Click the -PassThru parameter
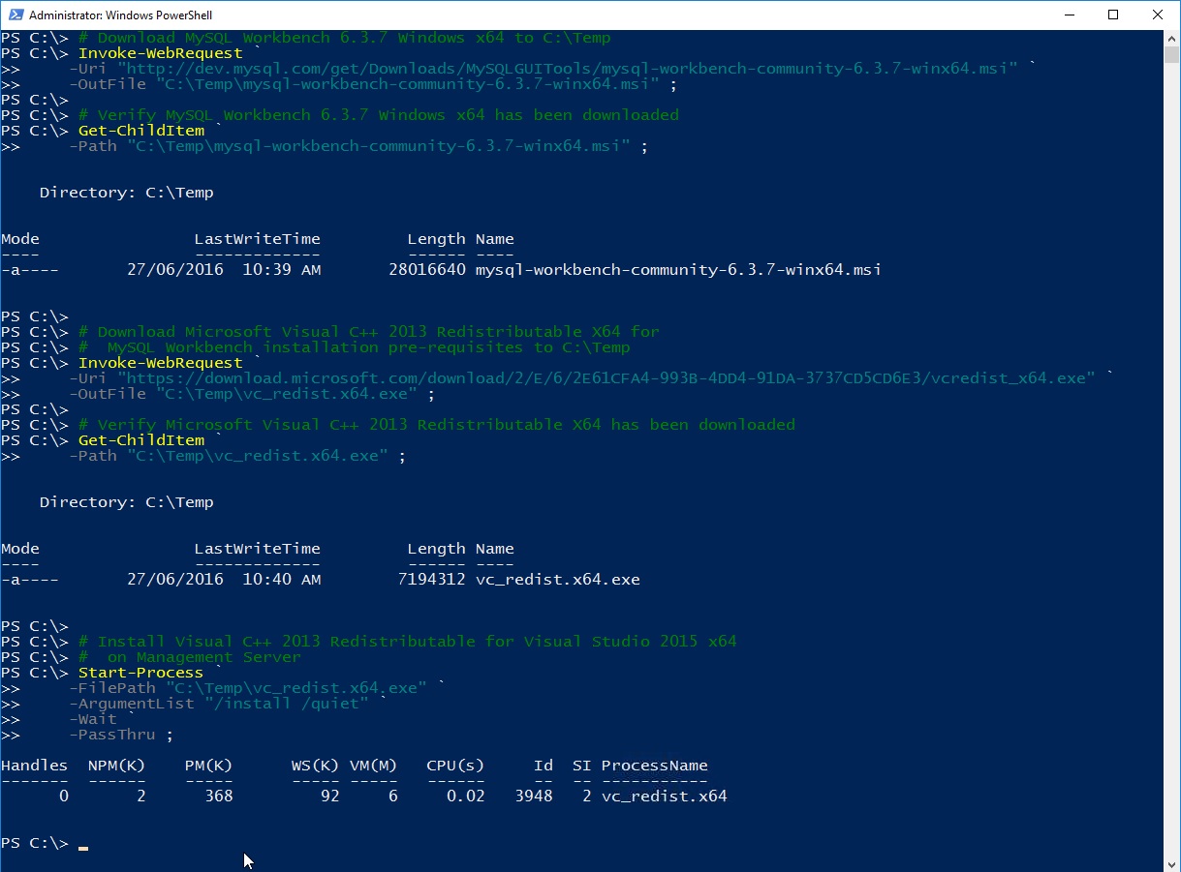Screen dimensions: 1181x872 click(x=112, y=735)
